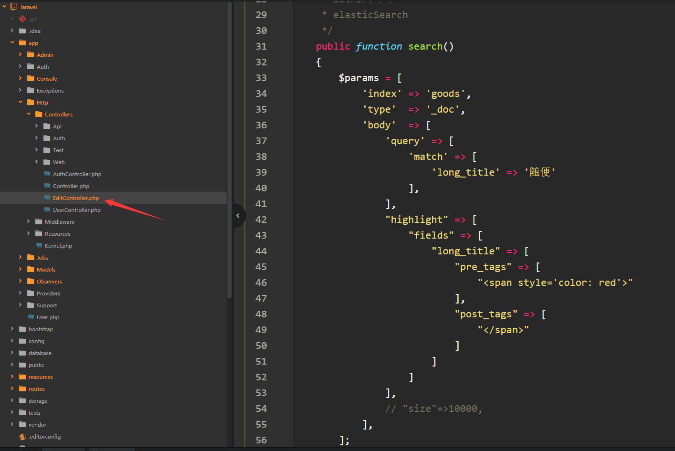Click Kernel.php PHP file icon
The height and width of the screenshot is (451, 675).
point(39,245)
